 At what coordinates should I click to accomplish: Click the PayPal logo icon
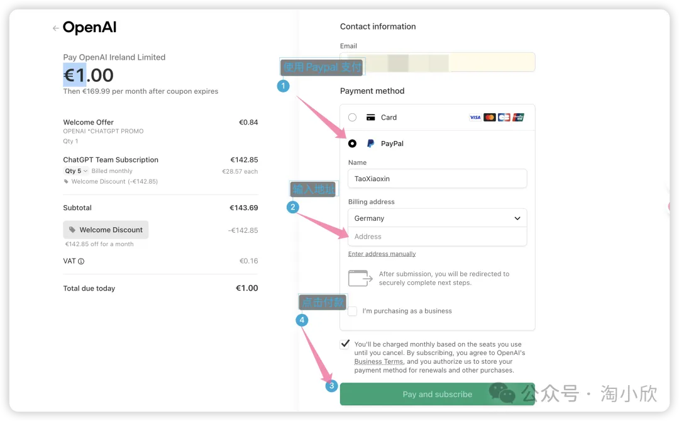click(x=371, y=143)
